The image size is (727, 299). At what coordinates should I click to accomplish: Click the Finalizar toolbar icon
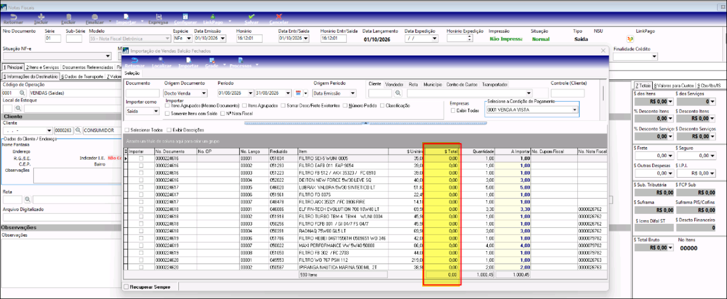pos(95,20)
